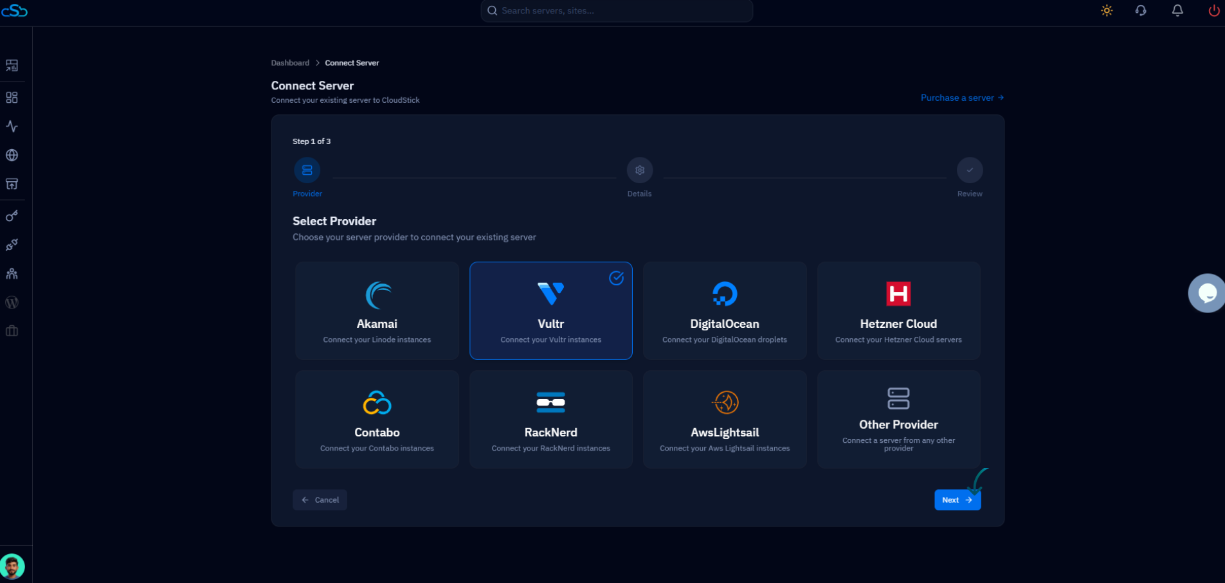
Task: Open the activity pulse monitoring icon
Action: coord(12,127)
